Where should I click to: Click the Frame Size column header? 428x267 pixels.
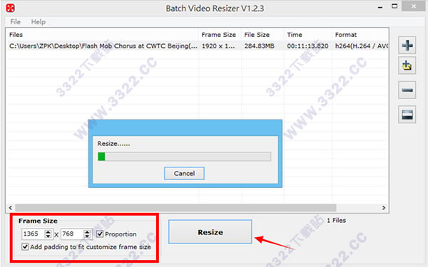(x=219, y=35)
